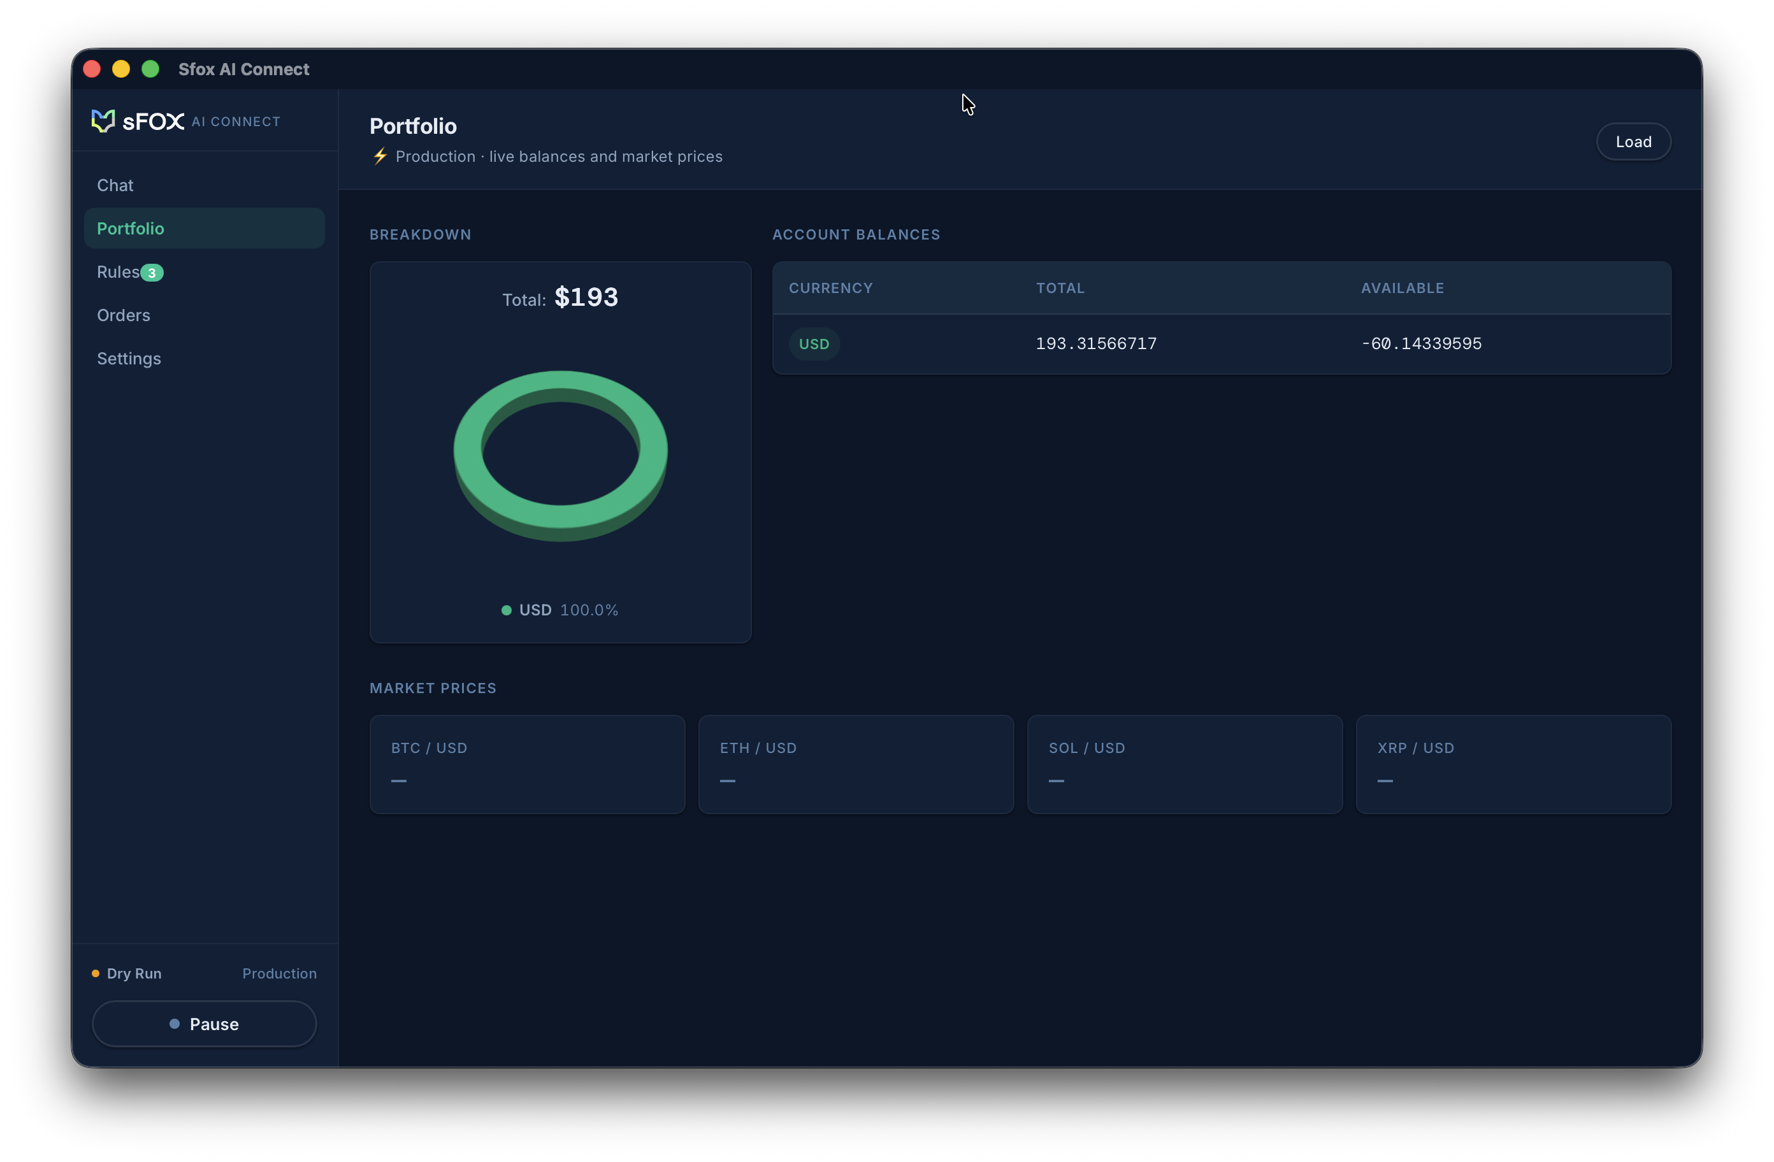Screen dimensions: 1774x1162
Task: Click the CURRENCY column header
Action: [830, 289]
